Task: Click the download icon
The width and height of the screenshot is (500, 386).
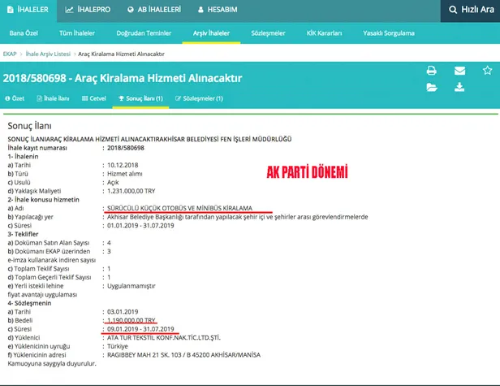Action: [x=459, y=87]
